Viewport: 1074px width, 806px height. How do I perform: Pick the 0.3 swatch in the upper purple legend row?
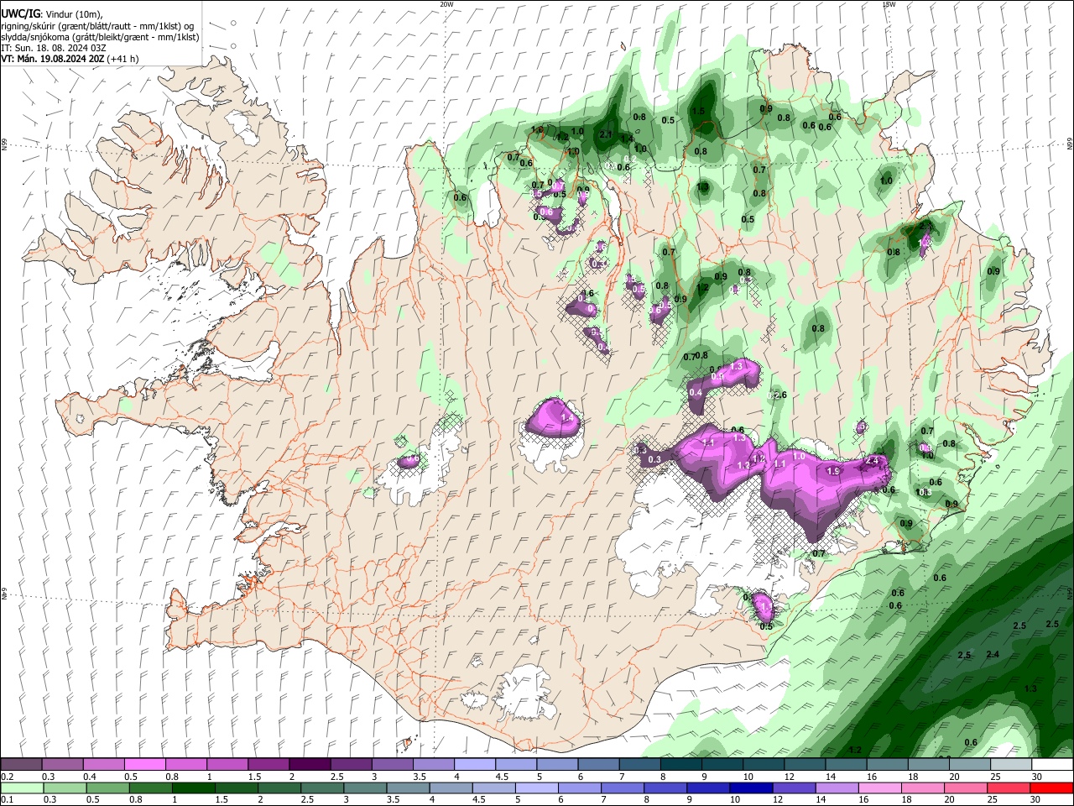click(62, 764)
